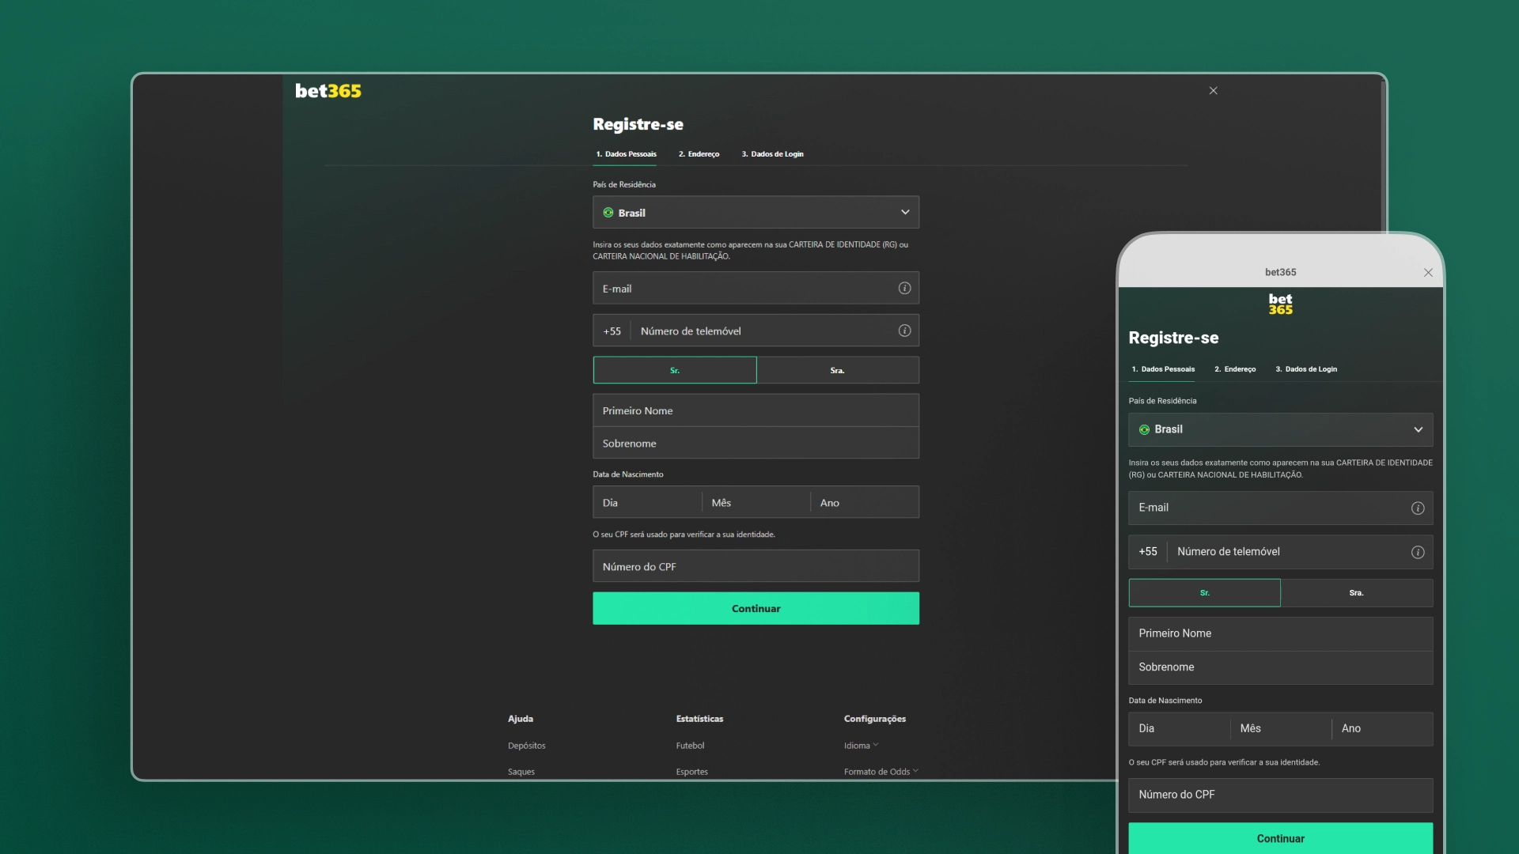Click the Estatísticas footer heading
This screenshot has width=1519, height=854.
699,719
